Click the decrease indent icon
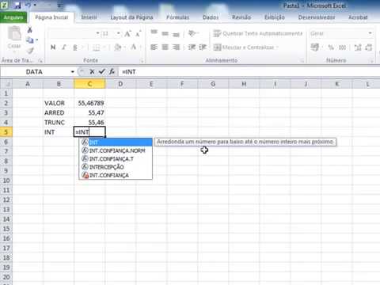The height and width of the screenshot is (285, 380). tap(192, 47)
